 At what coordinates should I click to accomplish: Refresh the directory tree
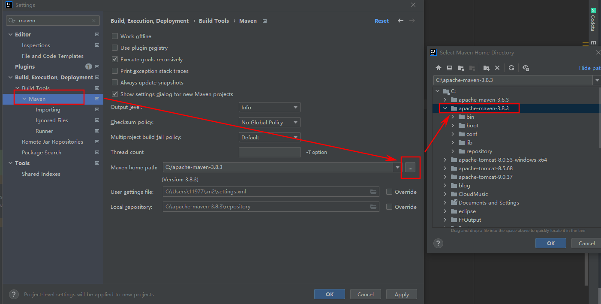511,68
